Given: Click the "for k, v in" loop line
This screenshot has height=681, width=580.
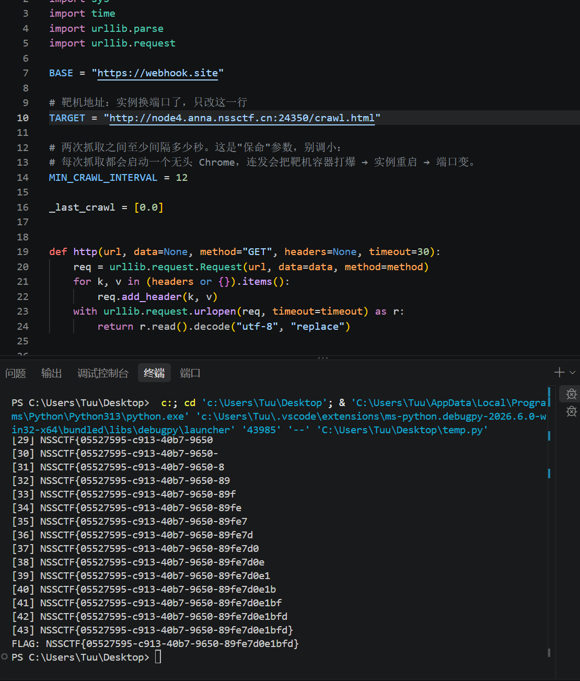Looking at the screenshot, I should click(x=181, y=282).
